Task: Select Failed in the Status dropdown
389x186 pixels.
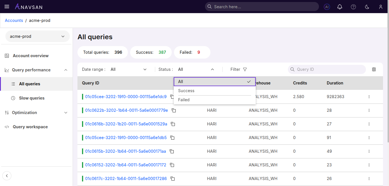Action: coord(184,100)
